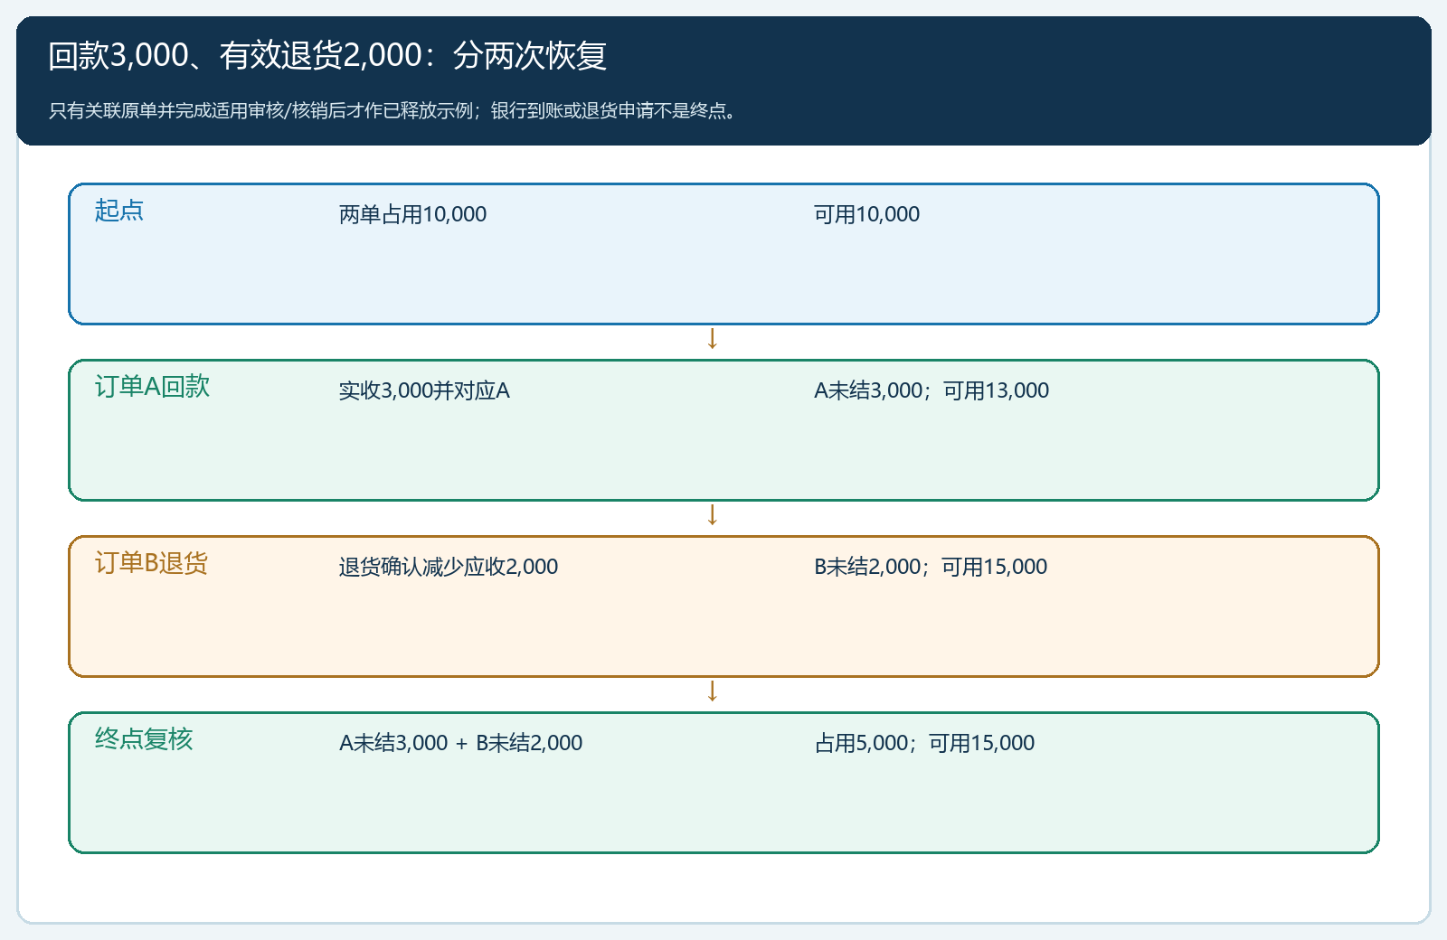Click the text "占用5,000；可用15,000"

tap(924, 743)
